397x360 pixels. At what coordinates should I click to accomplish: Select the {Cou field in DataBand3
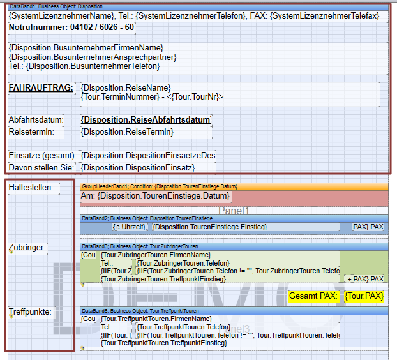tap(88, 255)
